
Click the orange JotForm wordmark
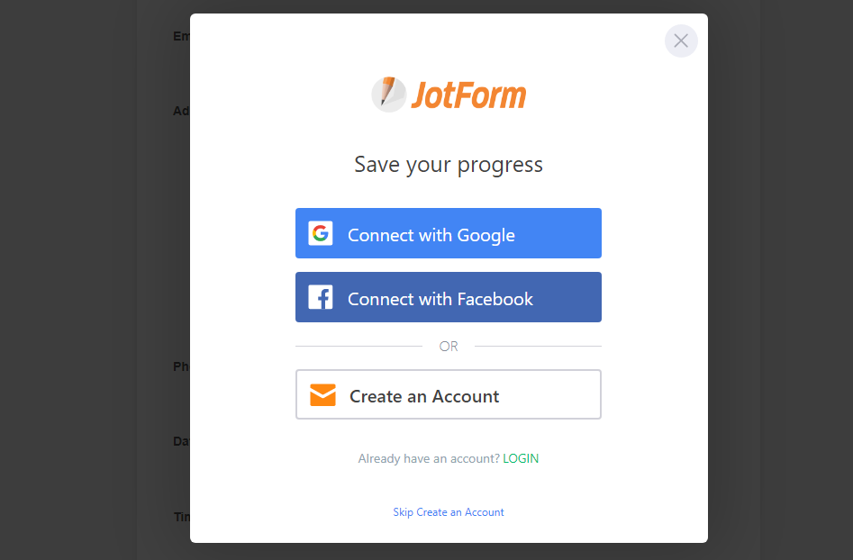tap(468, 95)
